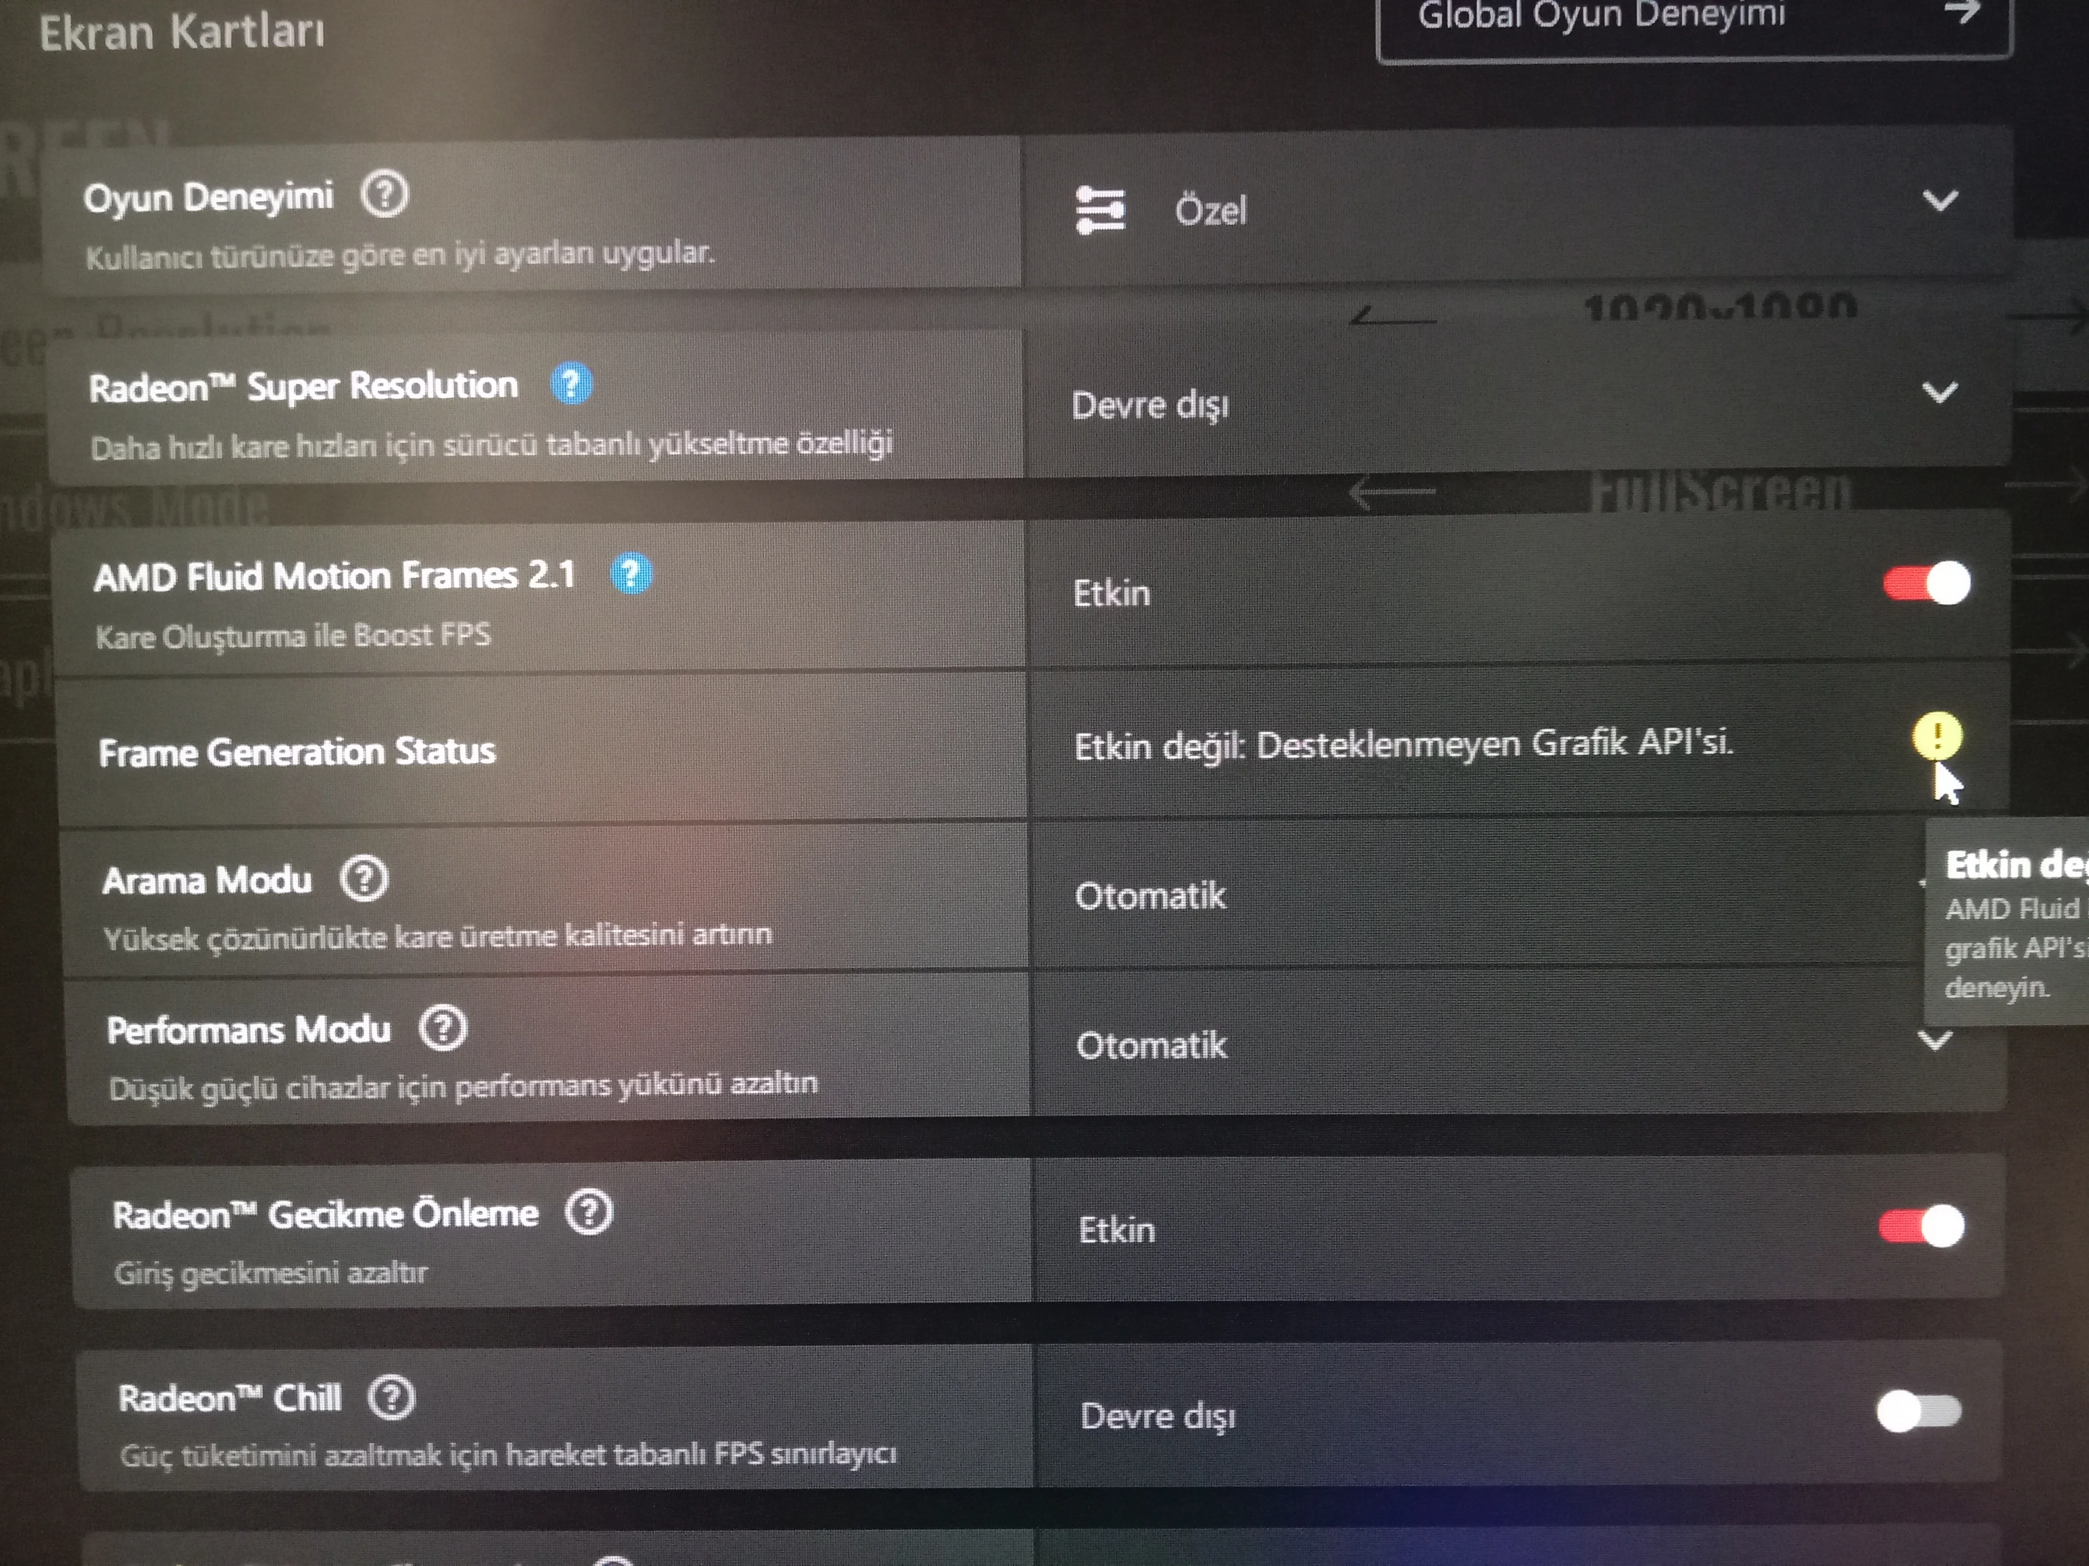This screenshot has width=2089, height=1566.
Task: Click AMD Fluid Motion Frames help icon
Action: click(631, 573)
